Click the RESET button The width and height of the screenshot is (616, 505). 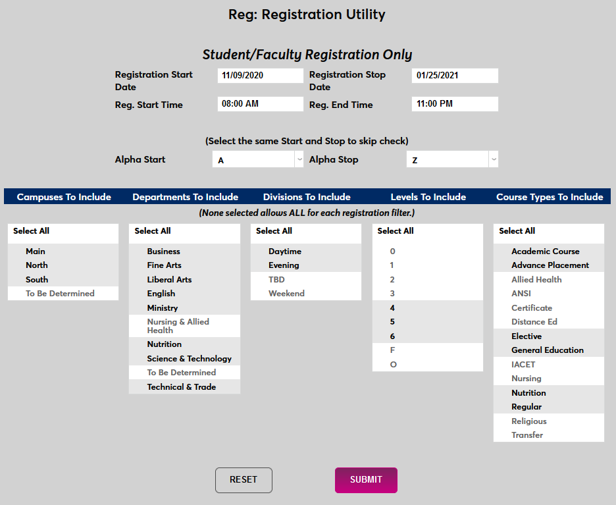tap(244, 480)
